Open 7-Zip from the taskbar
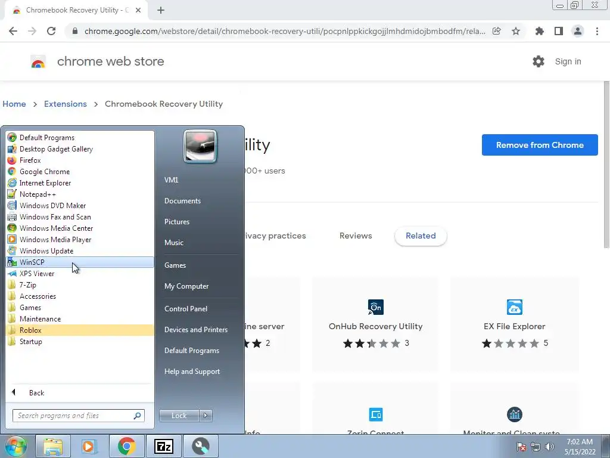The height and width of the screenshot is (458, 610). pyautogui.click(x=163, y=446)
